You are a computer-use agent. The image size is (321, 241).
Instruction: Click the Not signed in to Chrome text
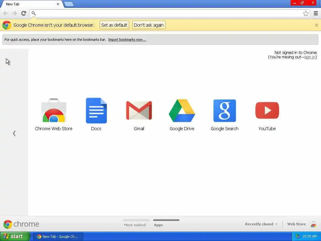click(x=295, y=53)
